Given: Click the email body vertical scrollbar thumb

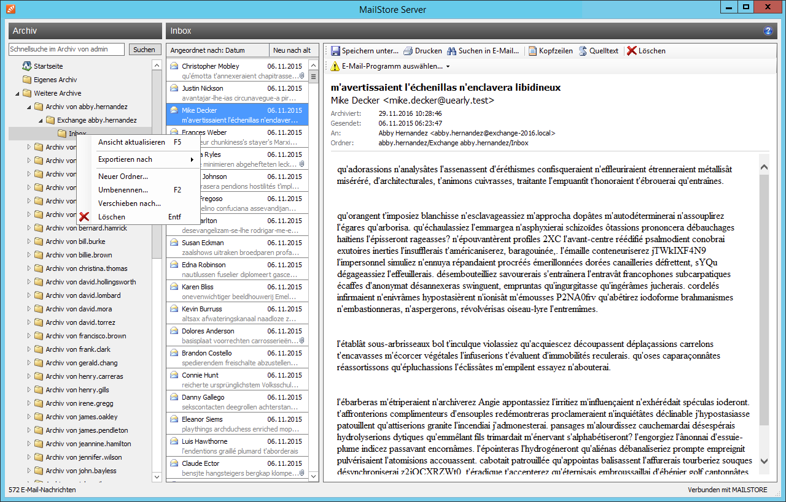Looking at the screenshot, I should coord(764,300).
